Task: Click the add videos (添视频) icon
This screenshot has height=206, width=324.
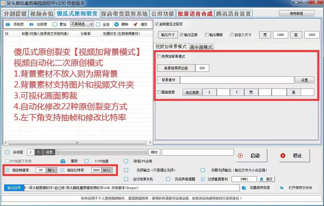Action: point(8,24)
